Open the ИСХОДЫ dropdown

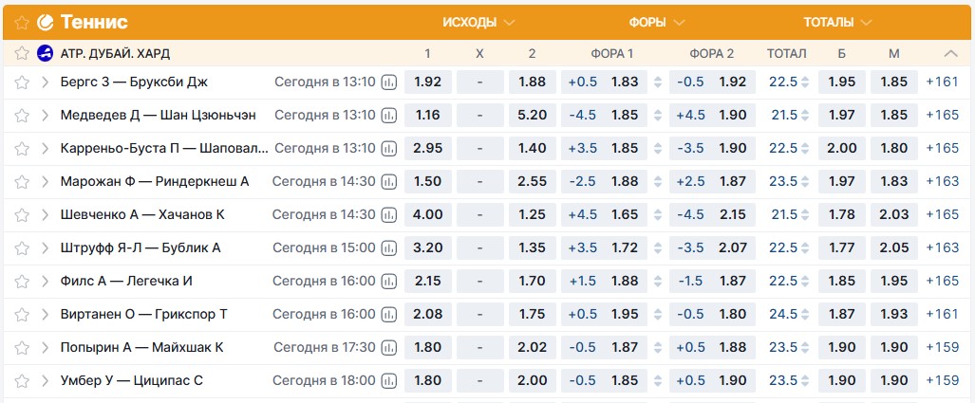[x=478, y=22]
